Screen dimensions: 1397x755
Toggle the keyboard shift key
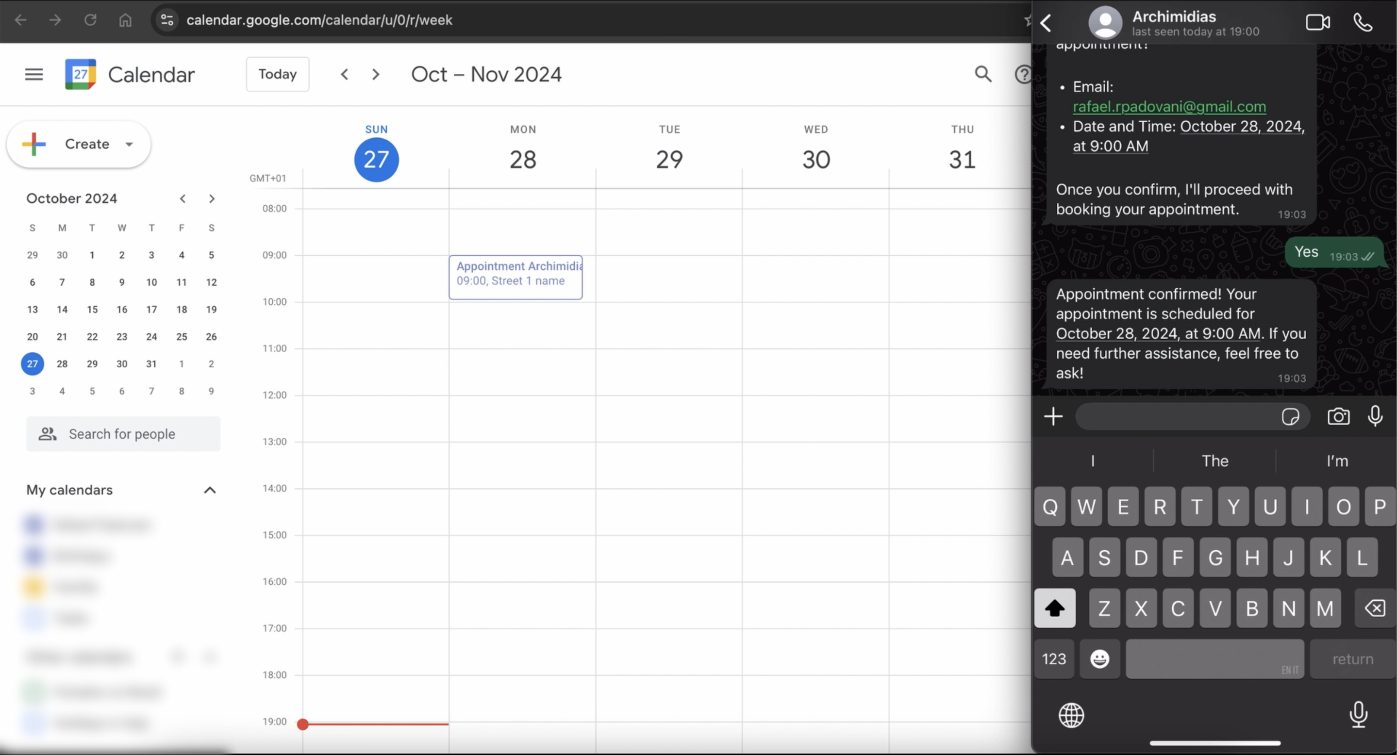pyautogui.click(x=1055, y=608)
